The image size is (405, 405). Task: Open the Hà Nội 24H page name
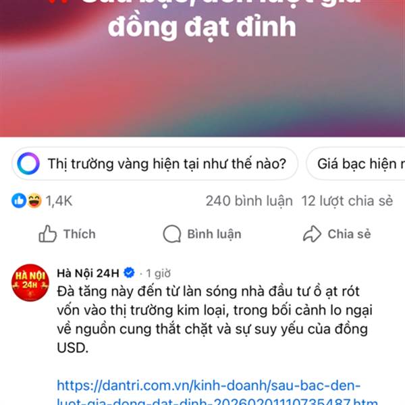[88, 273]
